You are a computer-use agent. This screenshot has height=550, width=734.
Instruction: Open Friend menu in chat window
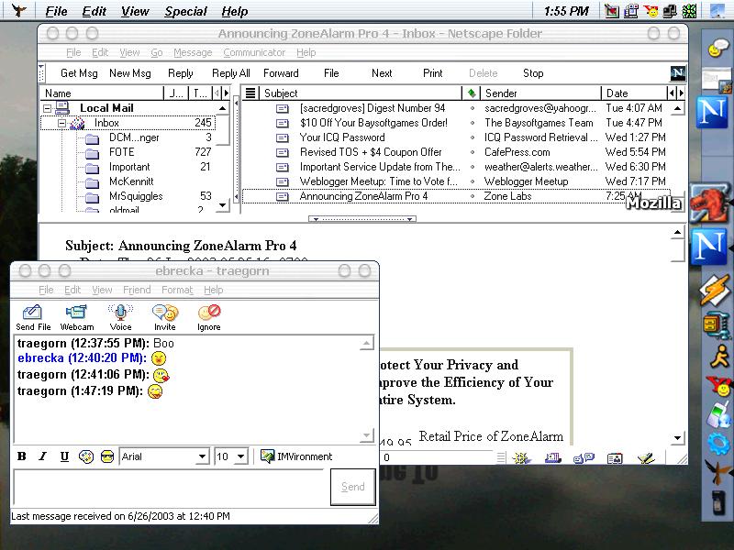click(x=137, y=290)
